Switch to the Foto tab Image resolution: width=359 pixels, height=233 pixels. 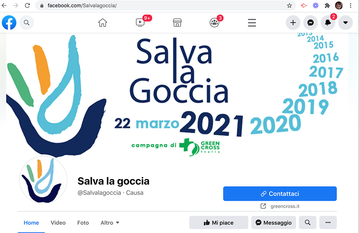coord(83,223)
